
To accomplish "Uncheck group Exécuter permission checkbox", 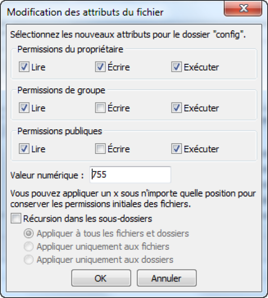I will [x=176, y=108].
